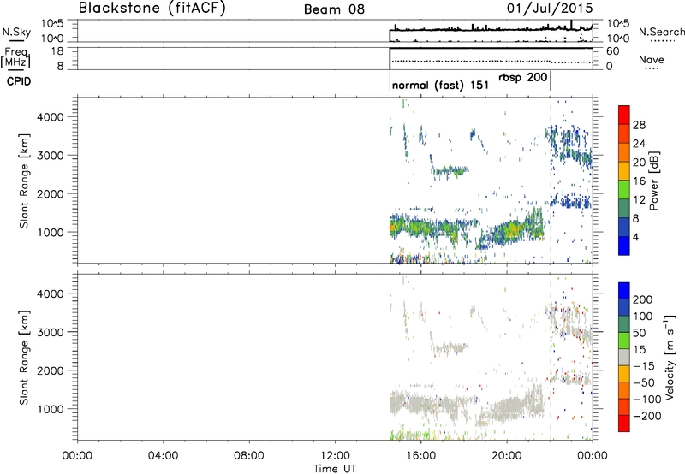This screenshot has height=474, width=685.
Task: Click the 'rbsp 200' CPID text
Action: tap(522, 77)
